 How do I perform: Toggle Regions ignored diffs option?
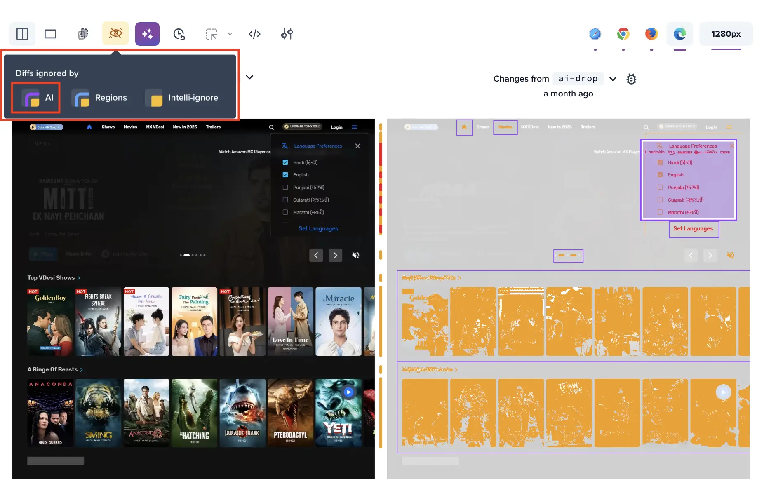[x=99, y=98]
